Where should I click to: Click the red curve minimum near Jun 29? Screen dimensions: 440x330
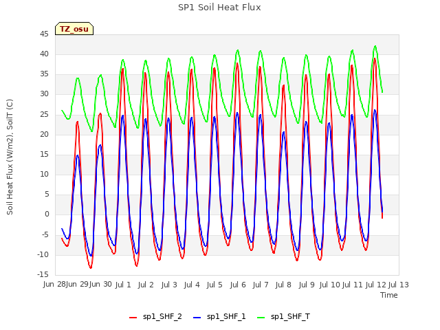91,267
